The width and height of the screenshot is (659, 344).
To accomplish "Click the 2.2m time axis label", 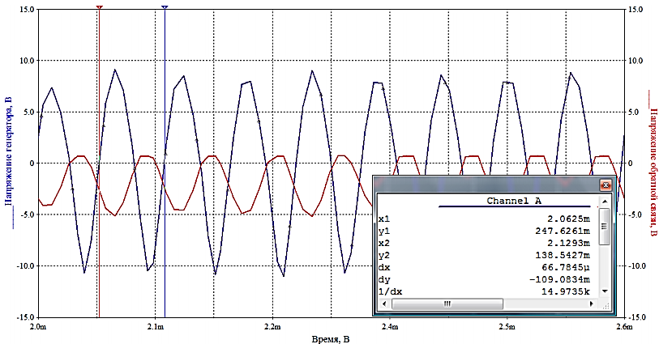I will tap(272, 326).
